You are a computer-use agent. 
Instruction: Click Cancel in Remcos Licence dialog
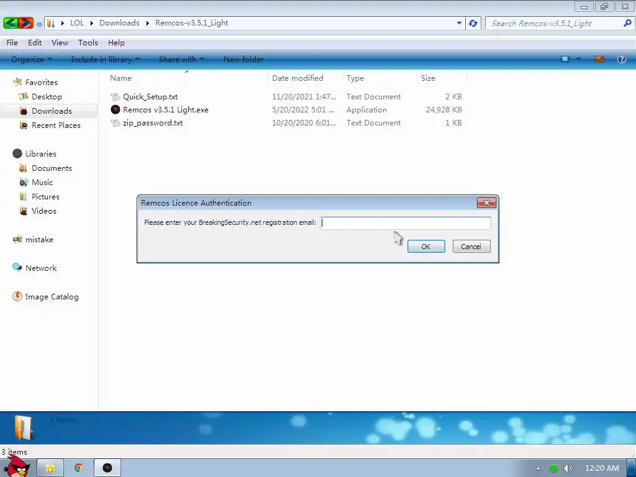click(471, 246)
